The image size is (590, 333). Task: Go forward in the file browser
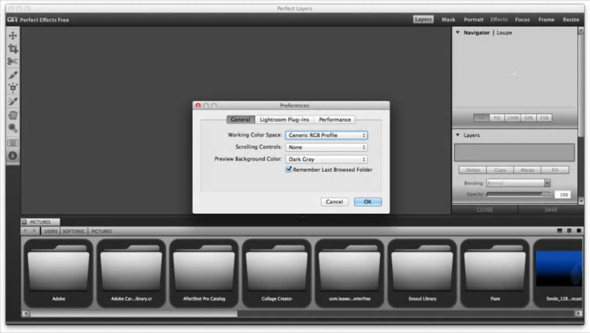point(34,231)
